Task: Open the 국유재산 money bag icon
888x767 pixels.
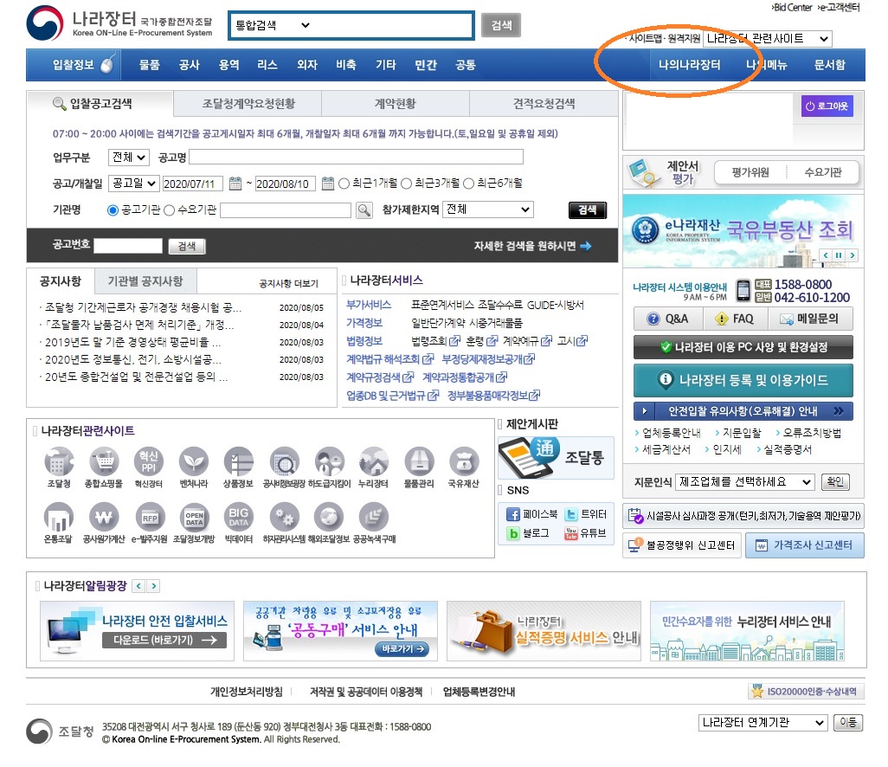Action: [464, 461]
